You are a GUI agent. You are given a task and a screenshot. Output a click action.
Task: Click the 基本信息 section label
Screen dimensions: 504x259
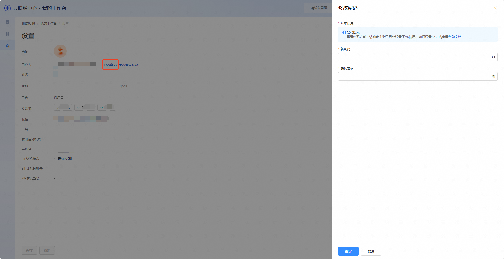pos(347,23)
